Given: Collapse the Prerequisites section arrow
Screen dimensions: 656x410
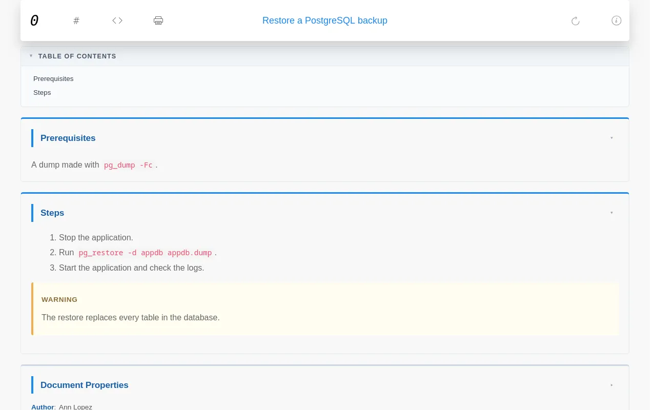Looking at the screenshot, I should 611,138.
